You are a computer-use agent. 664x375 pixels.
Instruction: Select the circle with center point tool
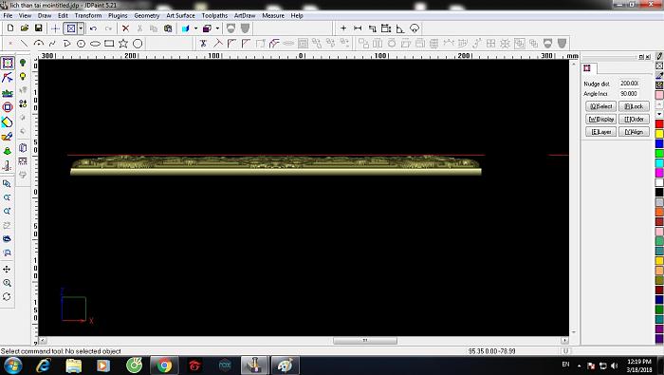click(81, 44)
